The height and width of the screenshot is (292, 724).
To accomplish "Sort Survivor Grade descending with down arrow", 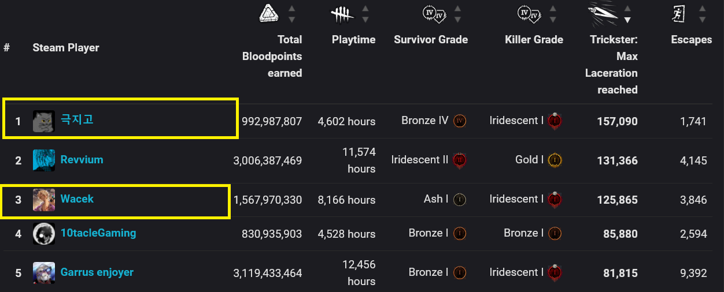I will click(457, 20).
